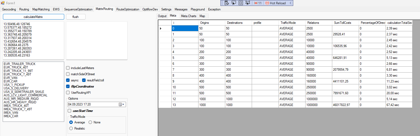Click the Form1 window icon
This screenshot has height=136, width=420.
(3, 3)
